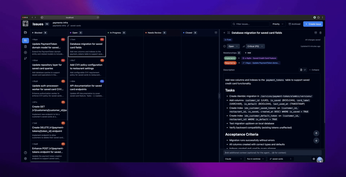
Task: Open i-6qys Update PaymentToken relationship link
Action: tap(261, 63)
